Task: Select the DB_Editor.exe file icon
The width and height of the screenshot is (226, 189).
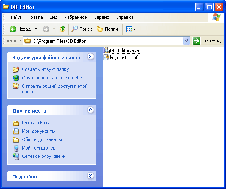Action: 106,50
